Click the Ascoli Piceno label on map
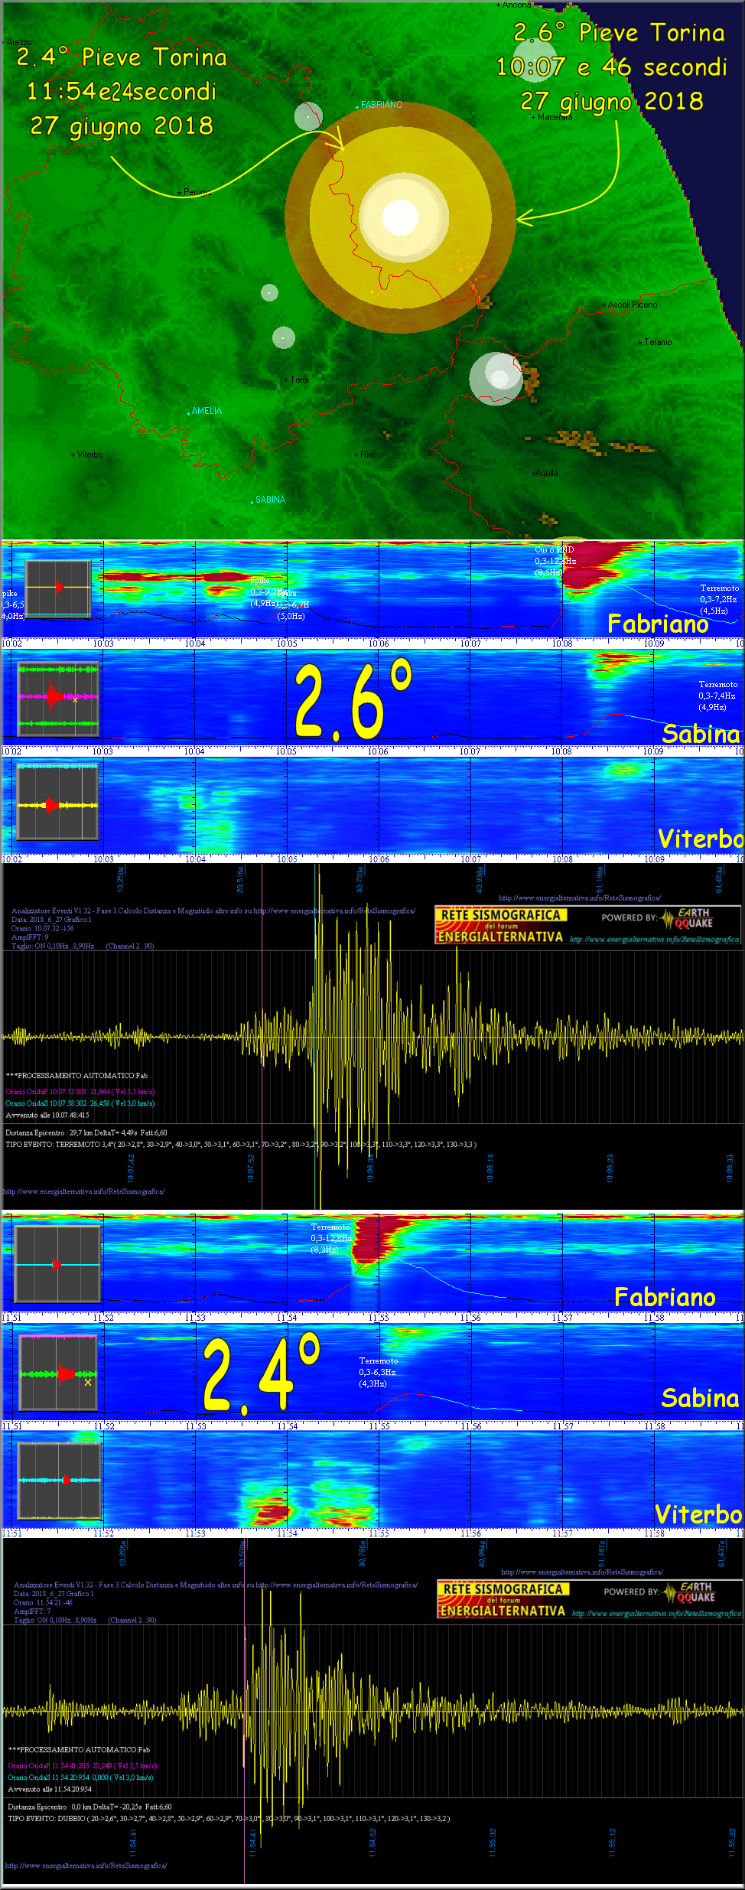This screenshot has width=745, height=1890. tap(633, 305)
